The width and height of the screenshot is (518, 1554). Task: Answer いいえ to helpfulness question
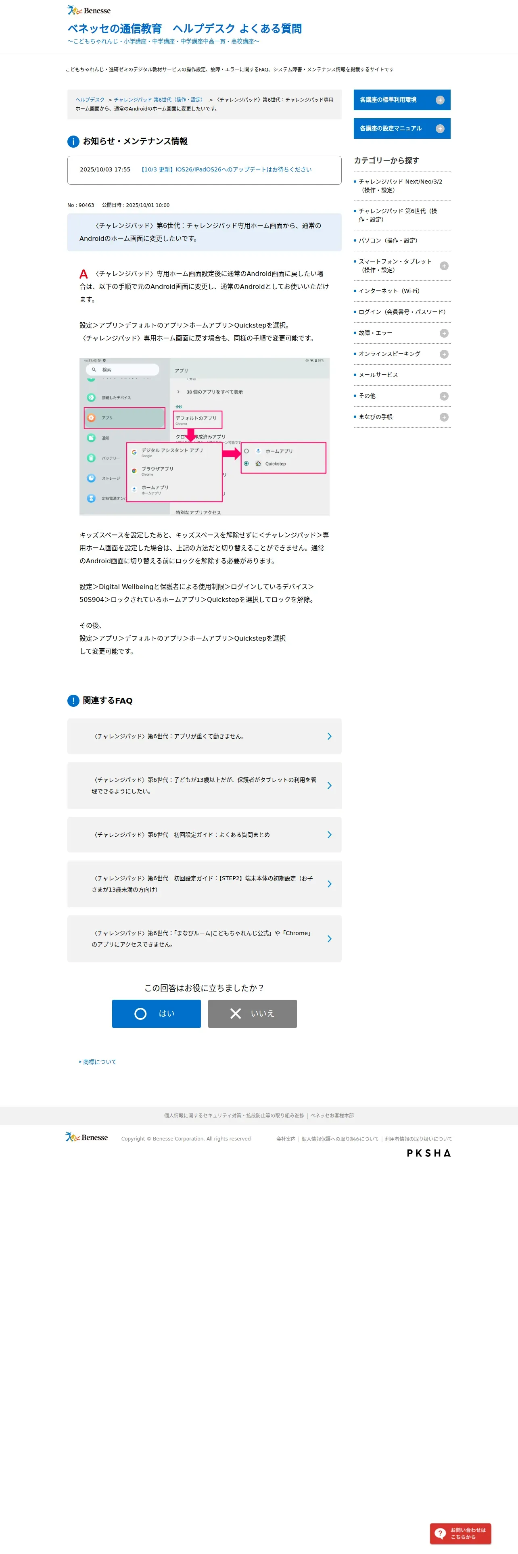pyautogui.click(x=252, y=1013)
